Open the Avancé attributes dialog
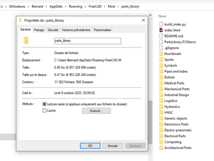The image size is (214, 161). [x=96, y=111]
